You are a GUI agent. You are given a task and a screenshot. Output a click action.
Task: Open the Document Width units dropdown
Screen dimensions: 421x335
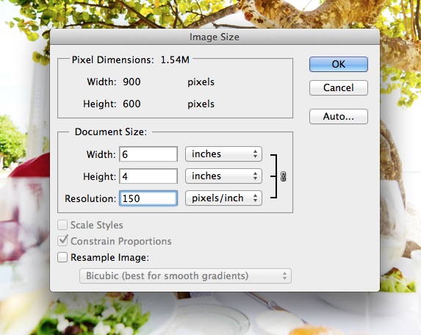pyautogui.click(x=223, y=154)
